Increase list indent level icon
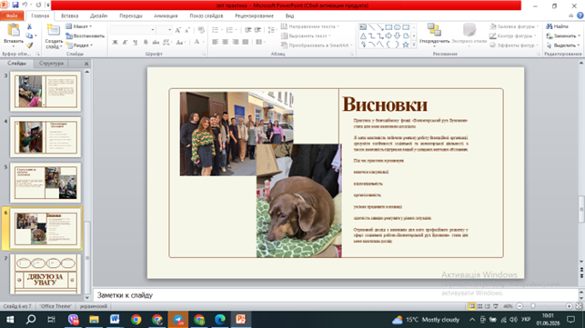Screen dimensions: 585x328 (257, 30)
